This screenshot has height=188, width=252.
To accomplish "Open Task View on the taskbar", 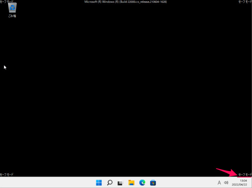I will 120,183.
